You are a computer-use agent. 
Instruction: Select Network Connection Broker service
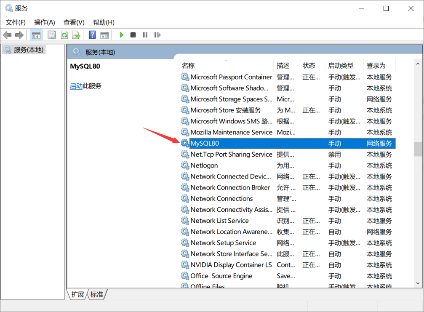pyautogui.click(x=288, y=188)
